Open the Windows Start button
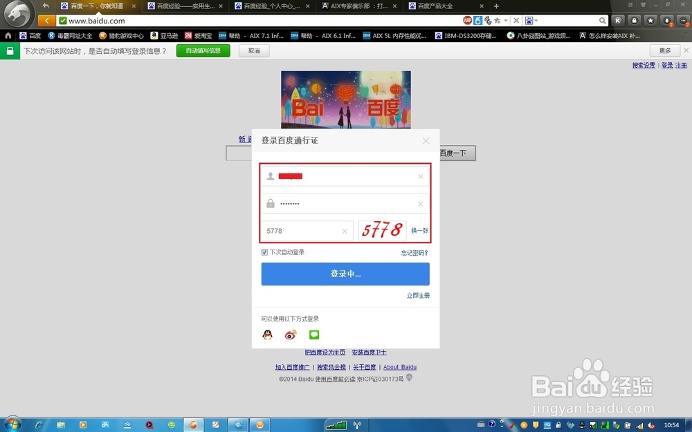Viewport: 692px width, 432px height. pos(12,424)
